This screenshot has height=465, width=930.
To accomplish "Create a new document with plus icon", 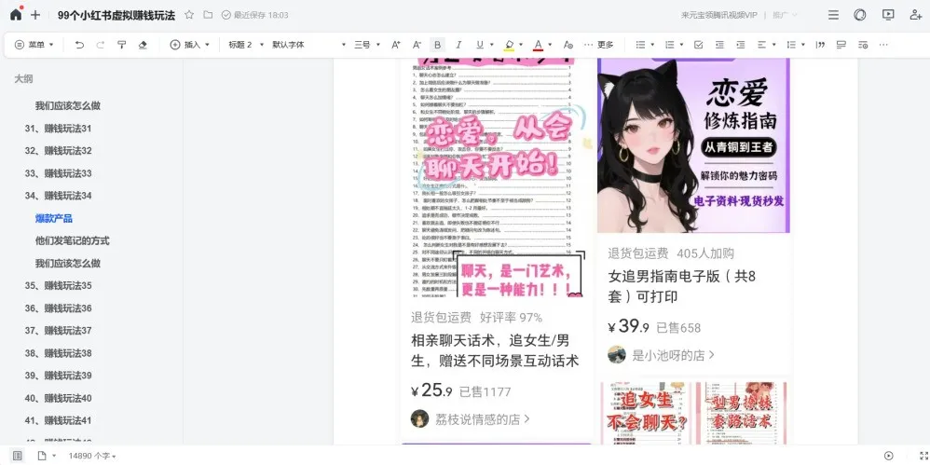I will coord(35,15).
